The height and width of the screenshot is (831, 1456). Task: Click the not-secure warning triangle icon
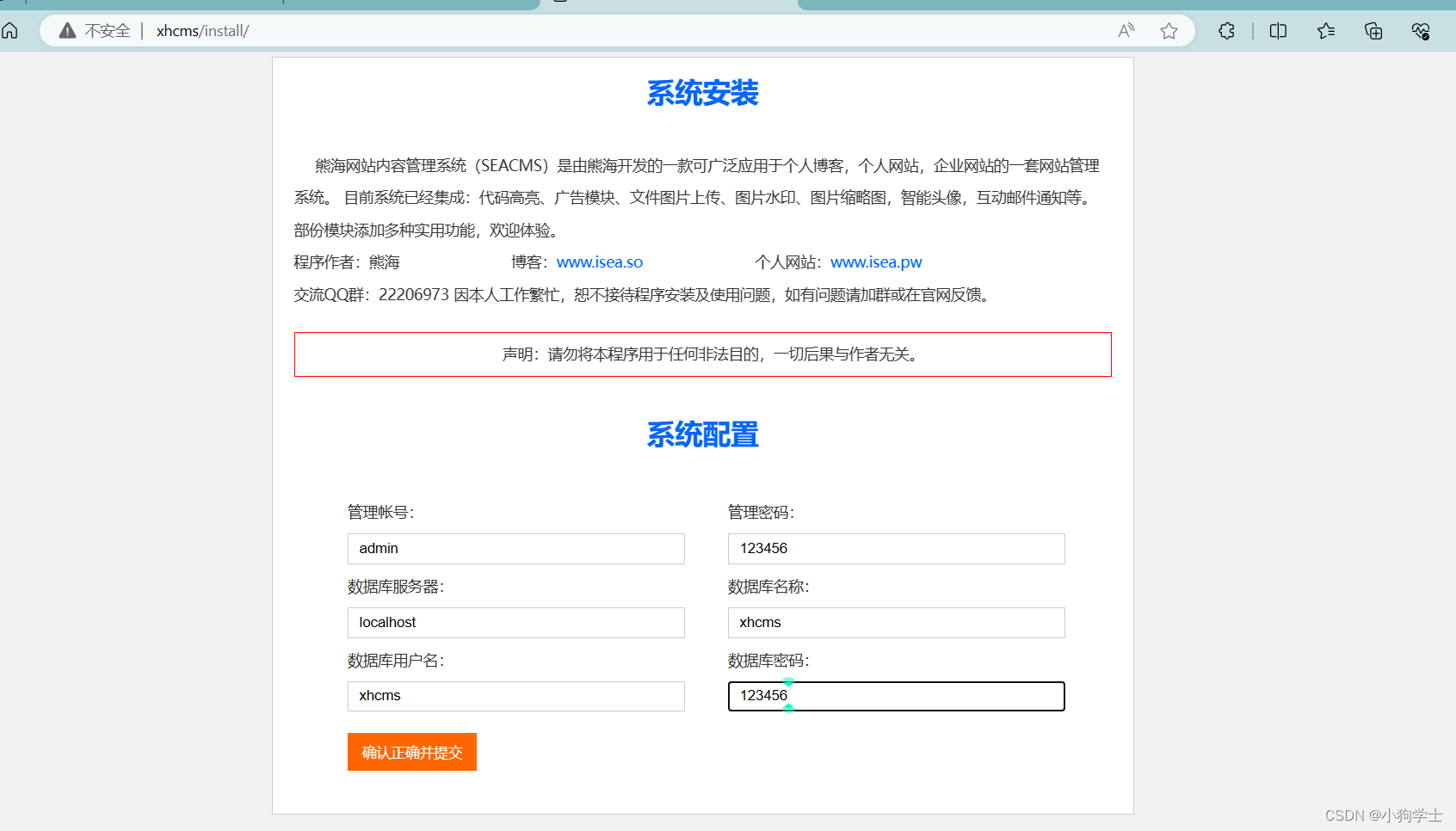pyautogui.click(x=67, y=31)
